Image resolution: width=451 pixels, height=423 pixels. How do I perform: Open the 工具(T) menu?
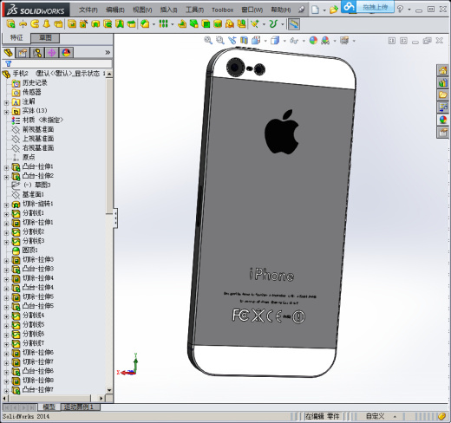tap(194, 10)
